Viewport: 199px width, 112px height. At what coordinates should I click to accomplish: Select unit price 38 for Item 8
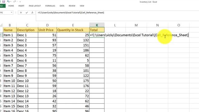point(47,71)
